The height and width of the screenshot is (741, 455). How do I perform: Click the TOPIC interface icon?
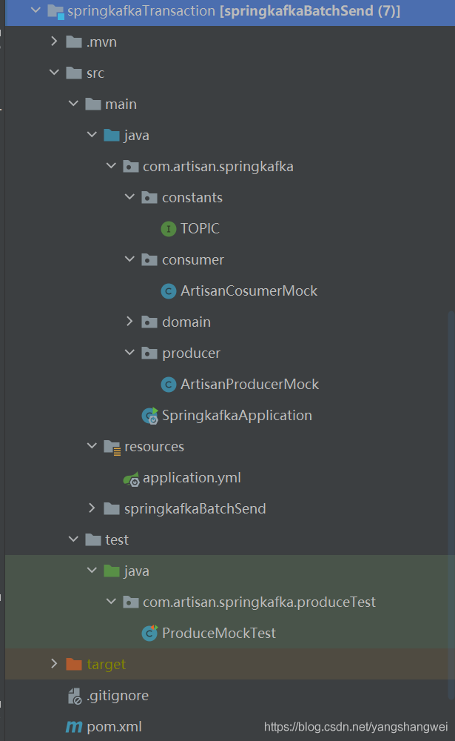(x=169, y=229)
